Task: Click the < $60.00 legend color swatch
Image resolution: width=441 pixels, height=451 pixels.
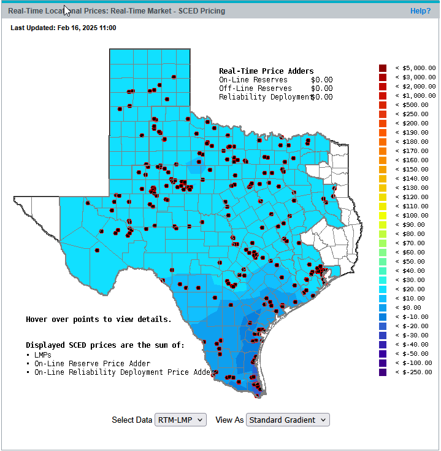Action: pyautogui.click(x=383, y=253)
